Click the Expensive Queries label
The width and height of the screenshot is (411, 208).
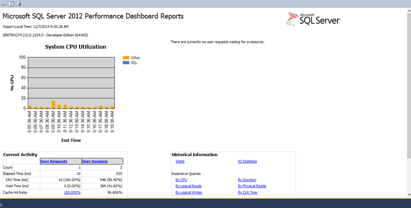[186, 174]
